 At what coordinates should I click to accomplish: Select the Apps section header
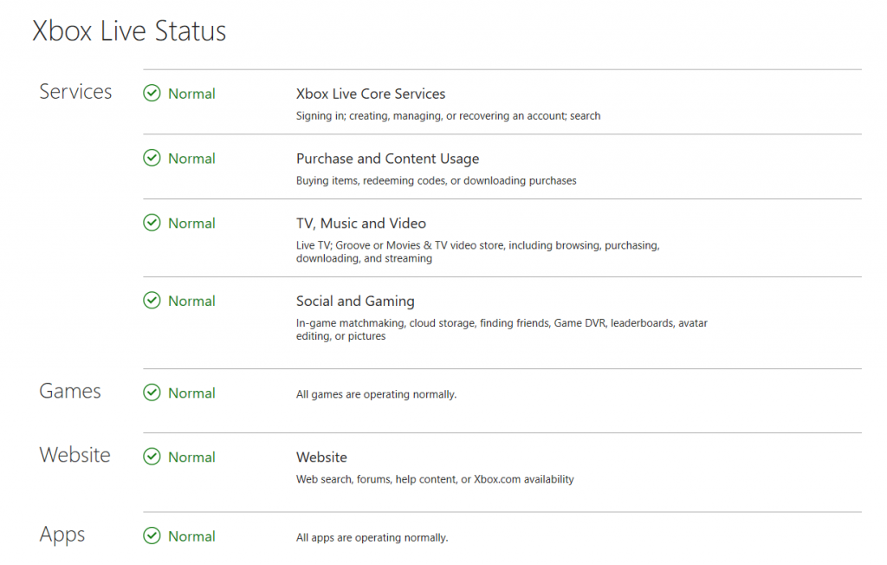click(x=62, y=536)
